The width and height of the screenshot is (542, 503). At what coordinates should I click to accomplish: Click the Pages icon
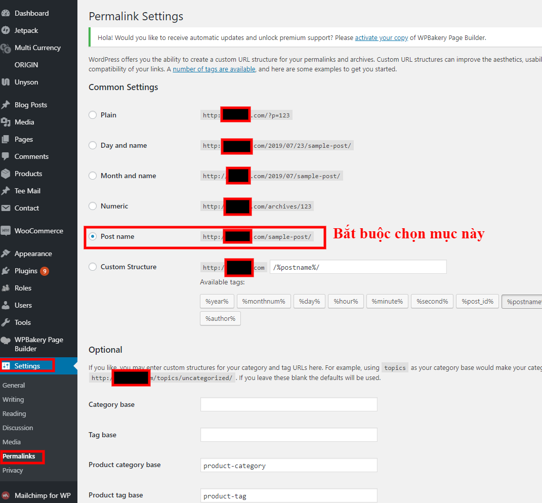pyautogui.click(x=6, y=139)
